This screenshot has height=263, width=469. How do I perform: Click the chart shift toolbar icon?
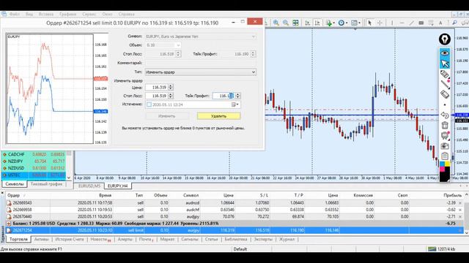317,23
